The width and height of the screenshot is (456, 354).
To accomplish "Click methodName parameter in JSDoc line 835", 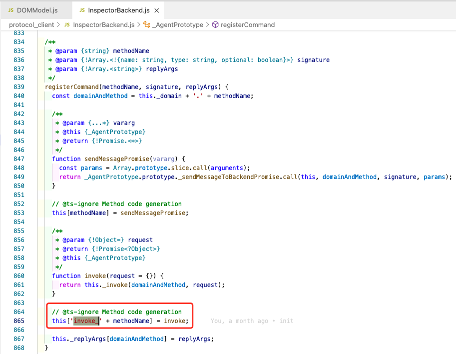I will click(131, 50).
